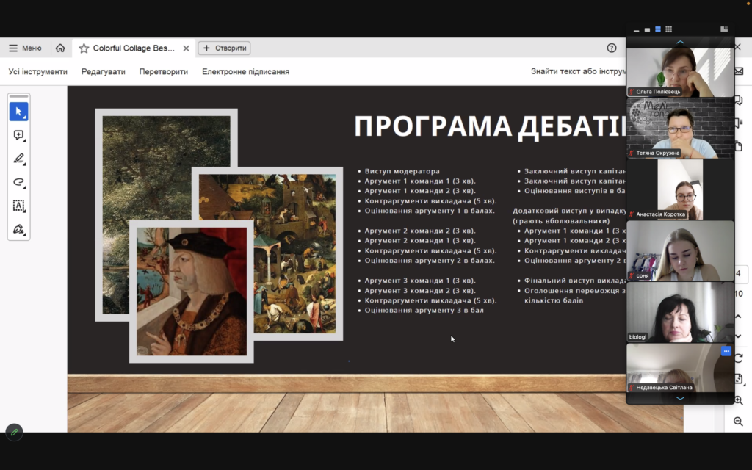Open Усі інструменти menu
The width and height of the screenshot is (752, 470).
[x=38, y=71]
